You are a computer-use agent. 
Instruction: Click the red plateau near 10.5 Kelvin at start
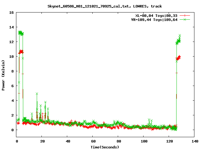click(21, 52)
